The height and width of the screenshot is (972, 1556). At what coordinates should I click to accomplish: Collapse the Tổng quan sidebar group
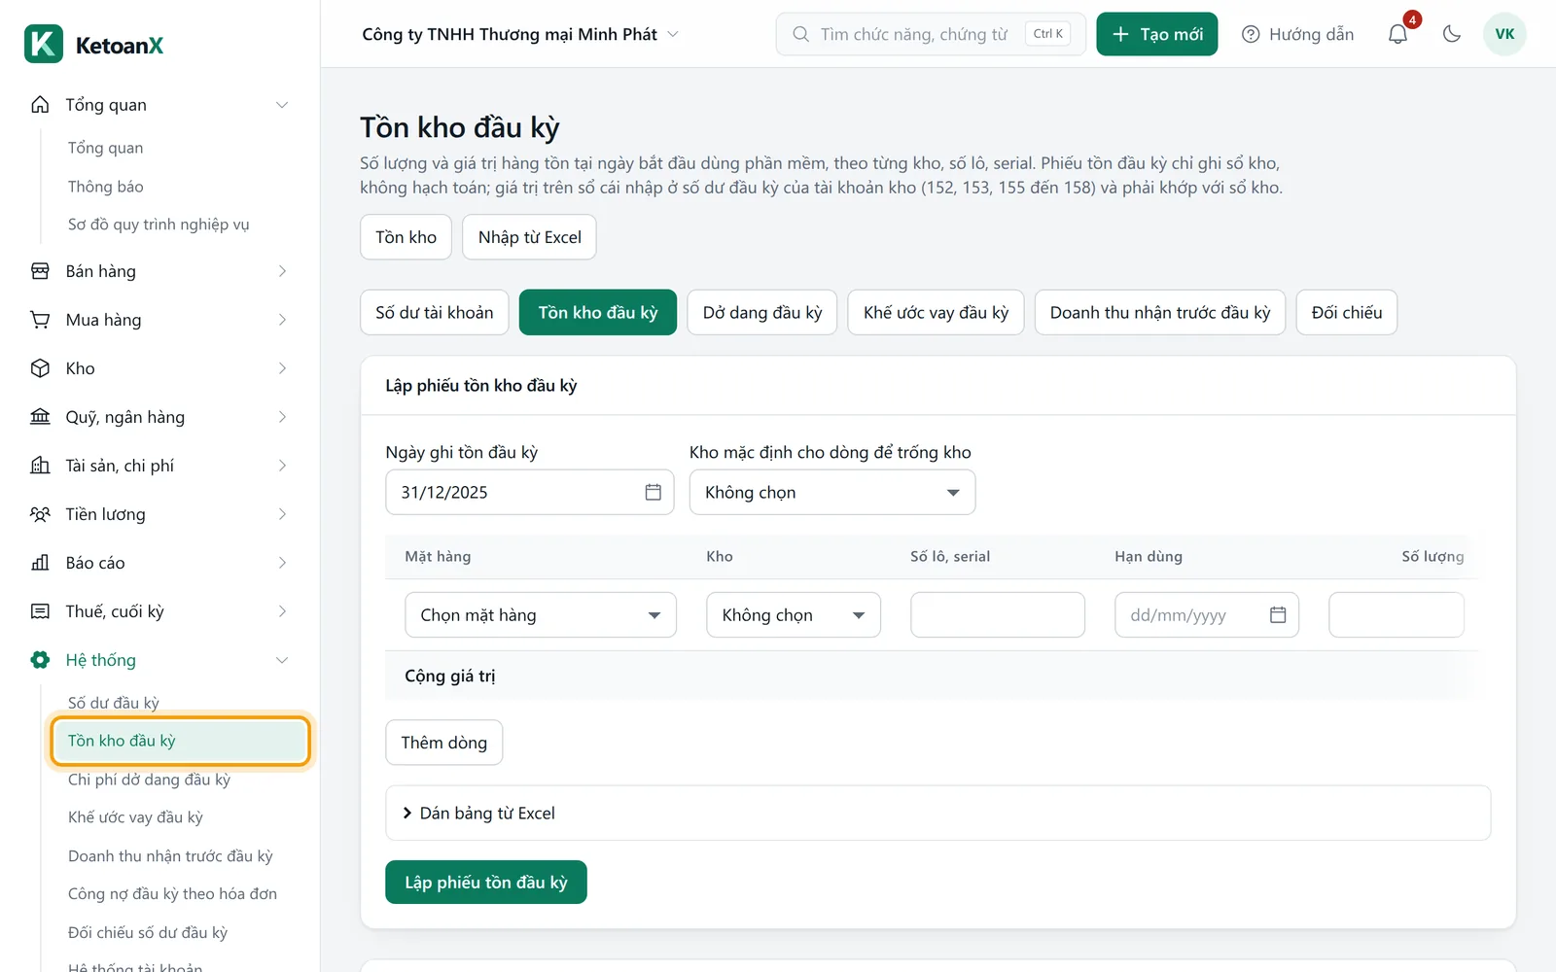point(282,105)
